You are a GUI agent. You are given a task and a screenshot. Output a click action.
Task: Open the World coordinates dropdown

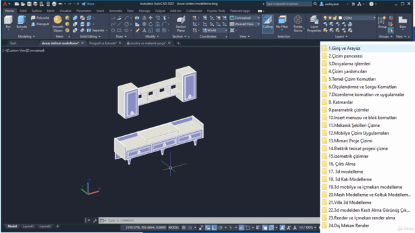[x=215, y=30]
